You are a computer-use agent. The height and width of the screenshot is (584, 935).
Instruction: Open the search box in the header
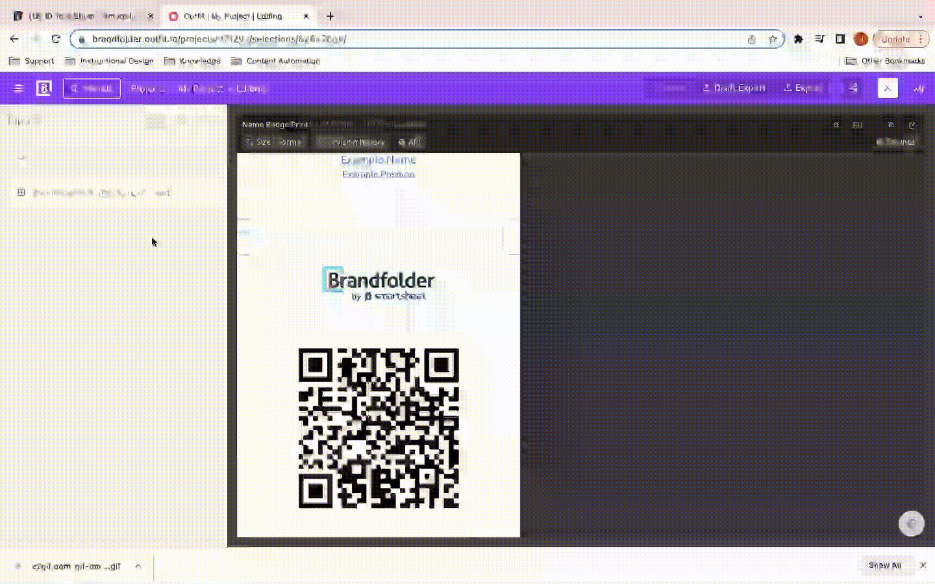tap(92, 88)
